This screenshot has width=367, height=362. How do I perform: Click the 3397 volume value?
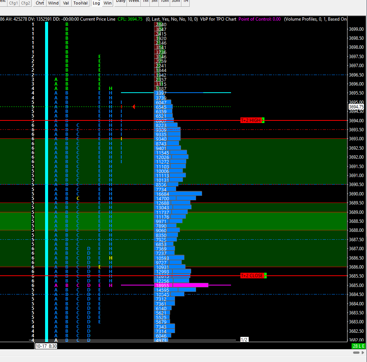coord(161,93)
